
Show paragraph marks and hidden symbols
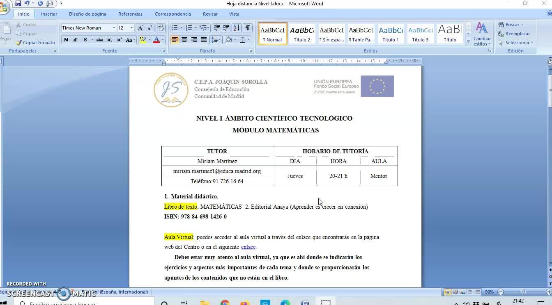pos(248,28)
